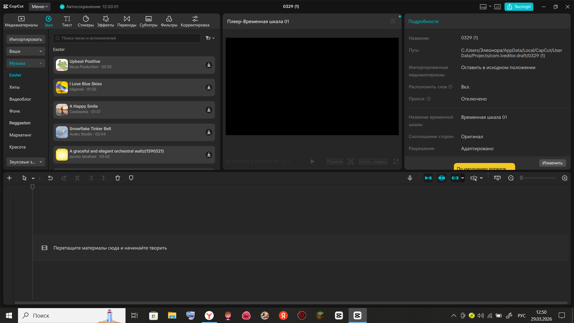574x323 pixels.
Task: Select the Reggaeton music category
Action: pos(20,123)
